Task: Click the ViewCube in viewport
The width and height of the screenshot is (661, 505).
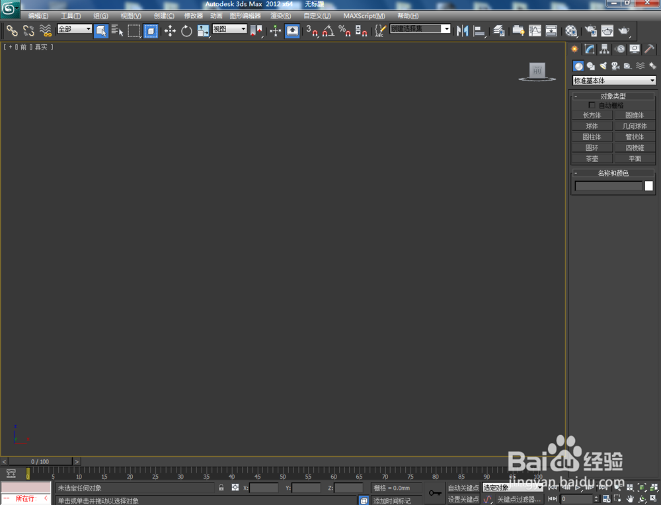Action: pyautogui.click(x=537, y=71)
